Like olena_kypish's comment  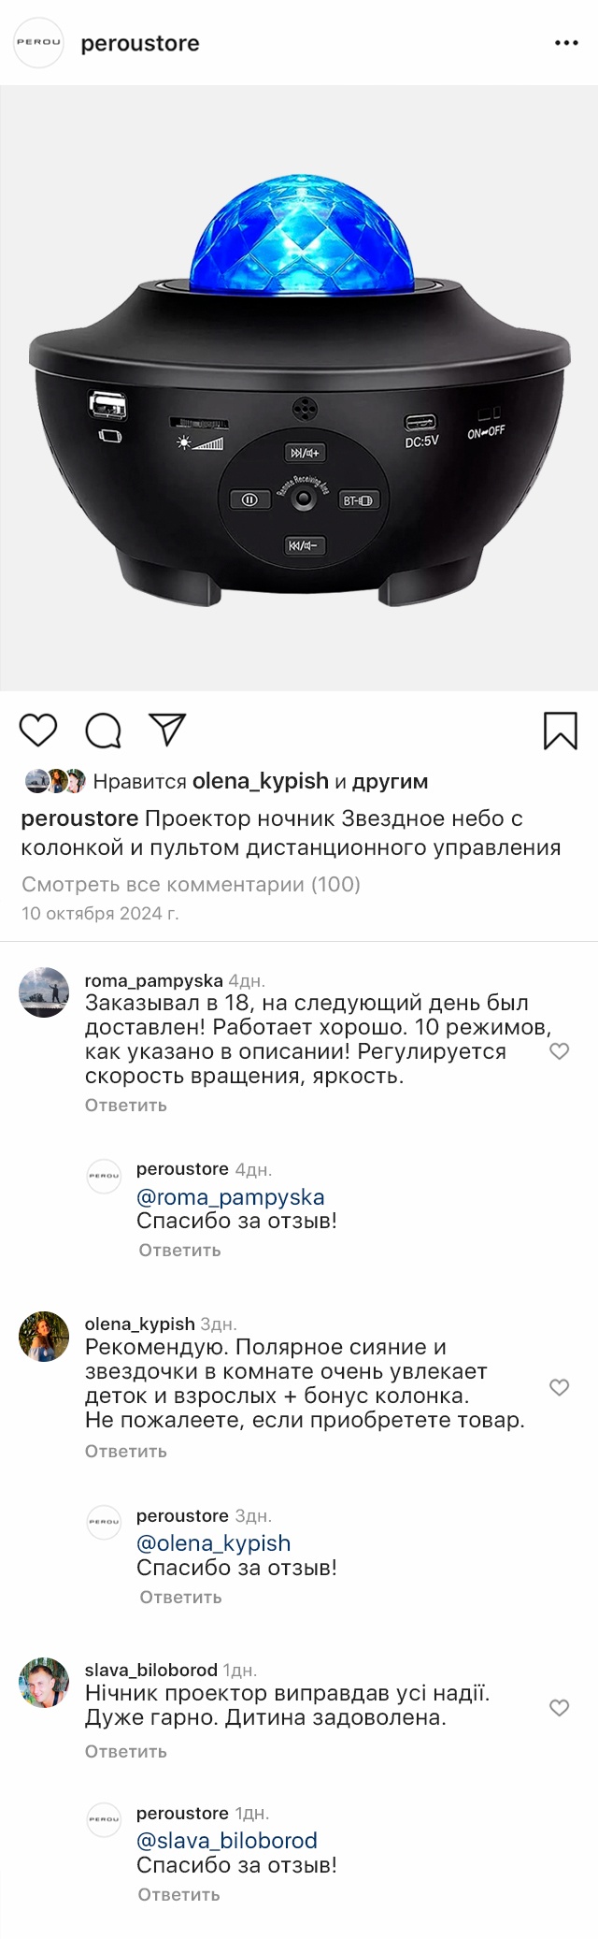click(559, 1387)
